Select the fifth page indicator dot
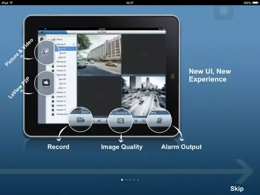The height and width of the screenshot is (195, 260). (x=138, y=180)
